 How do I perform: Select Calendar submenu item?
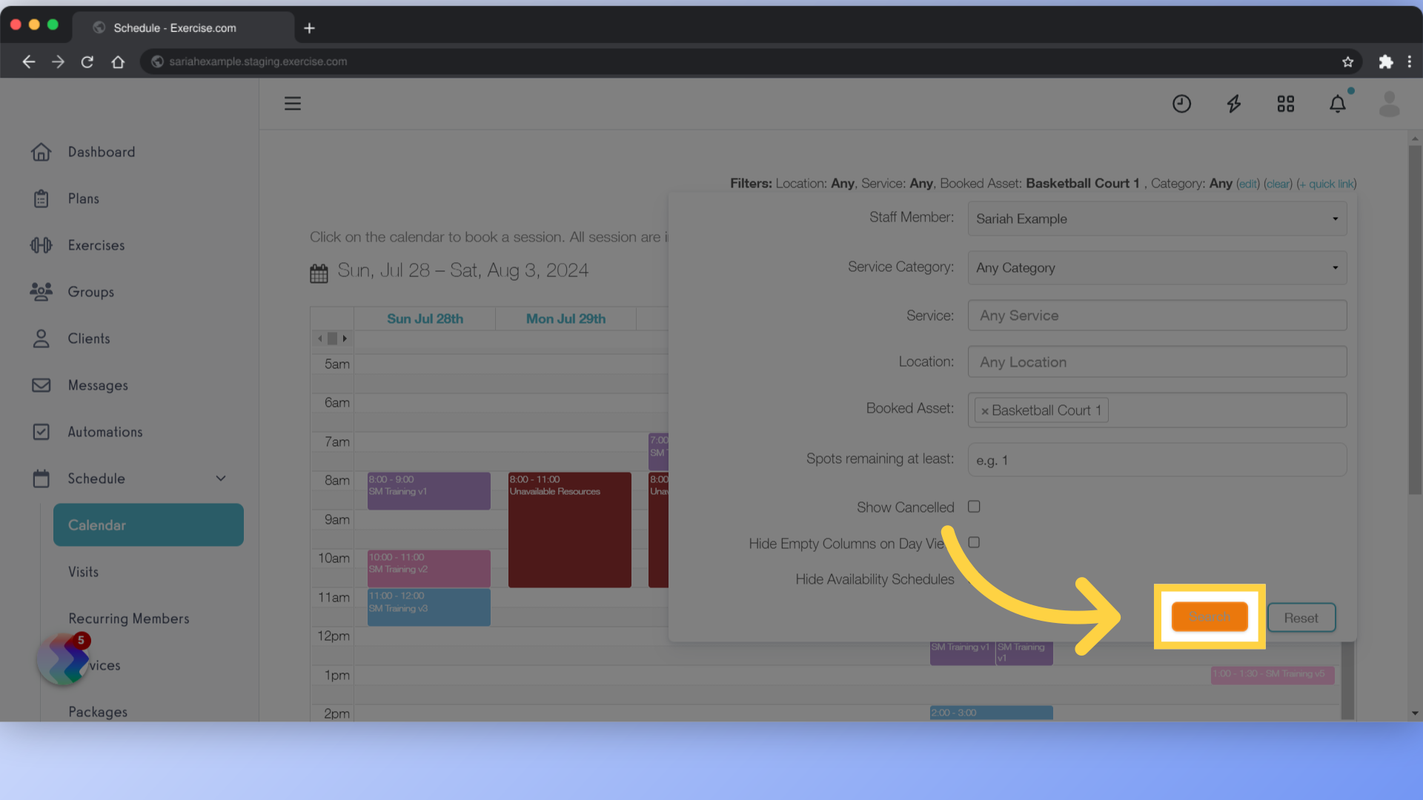[x=148, y=525]
